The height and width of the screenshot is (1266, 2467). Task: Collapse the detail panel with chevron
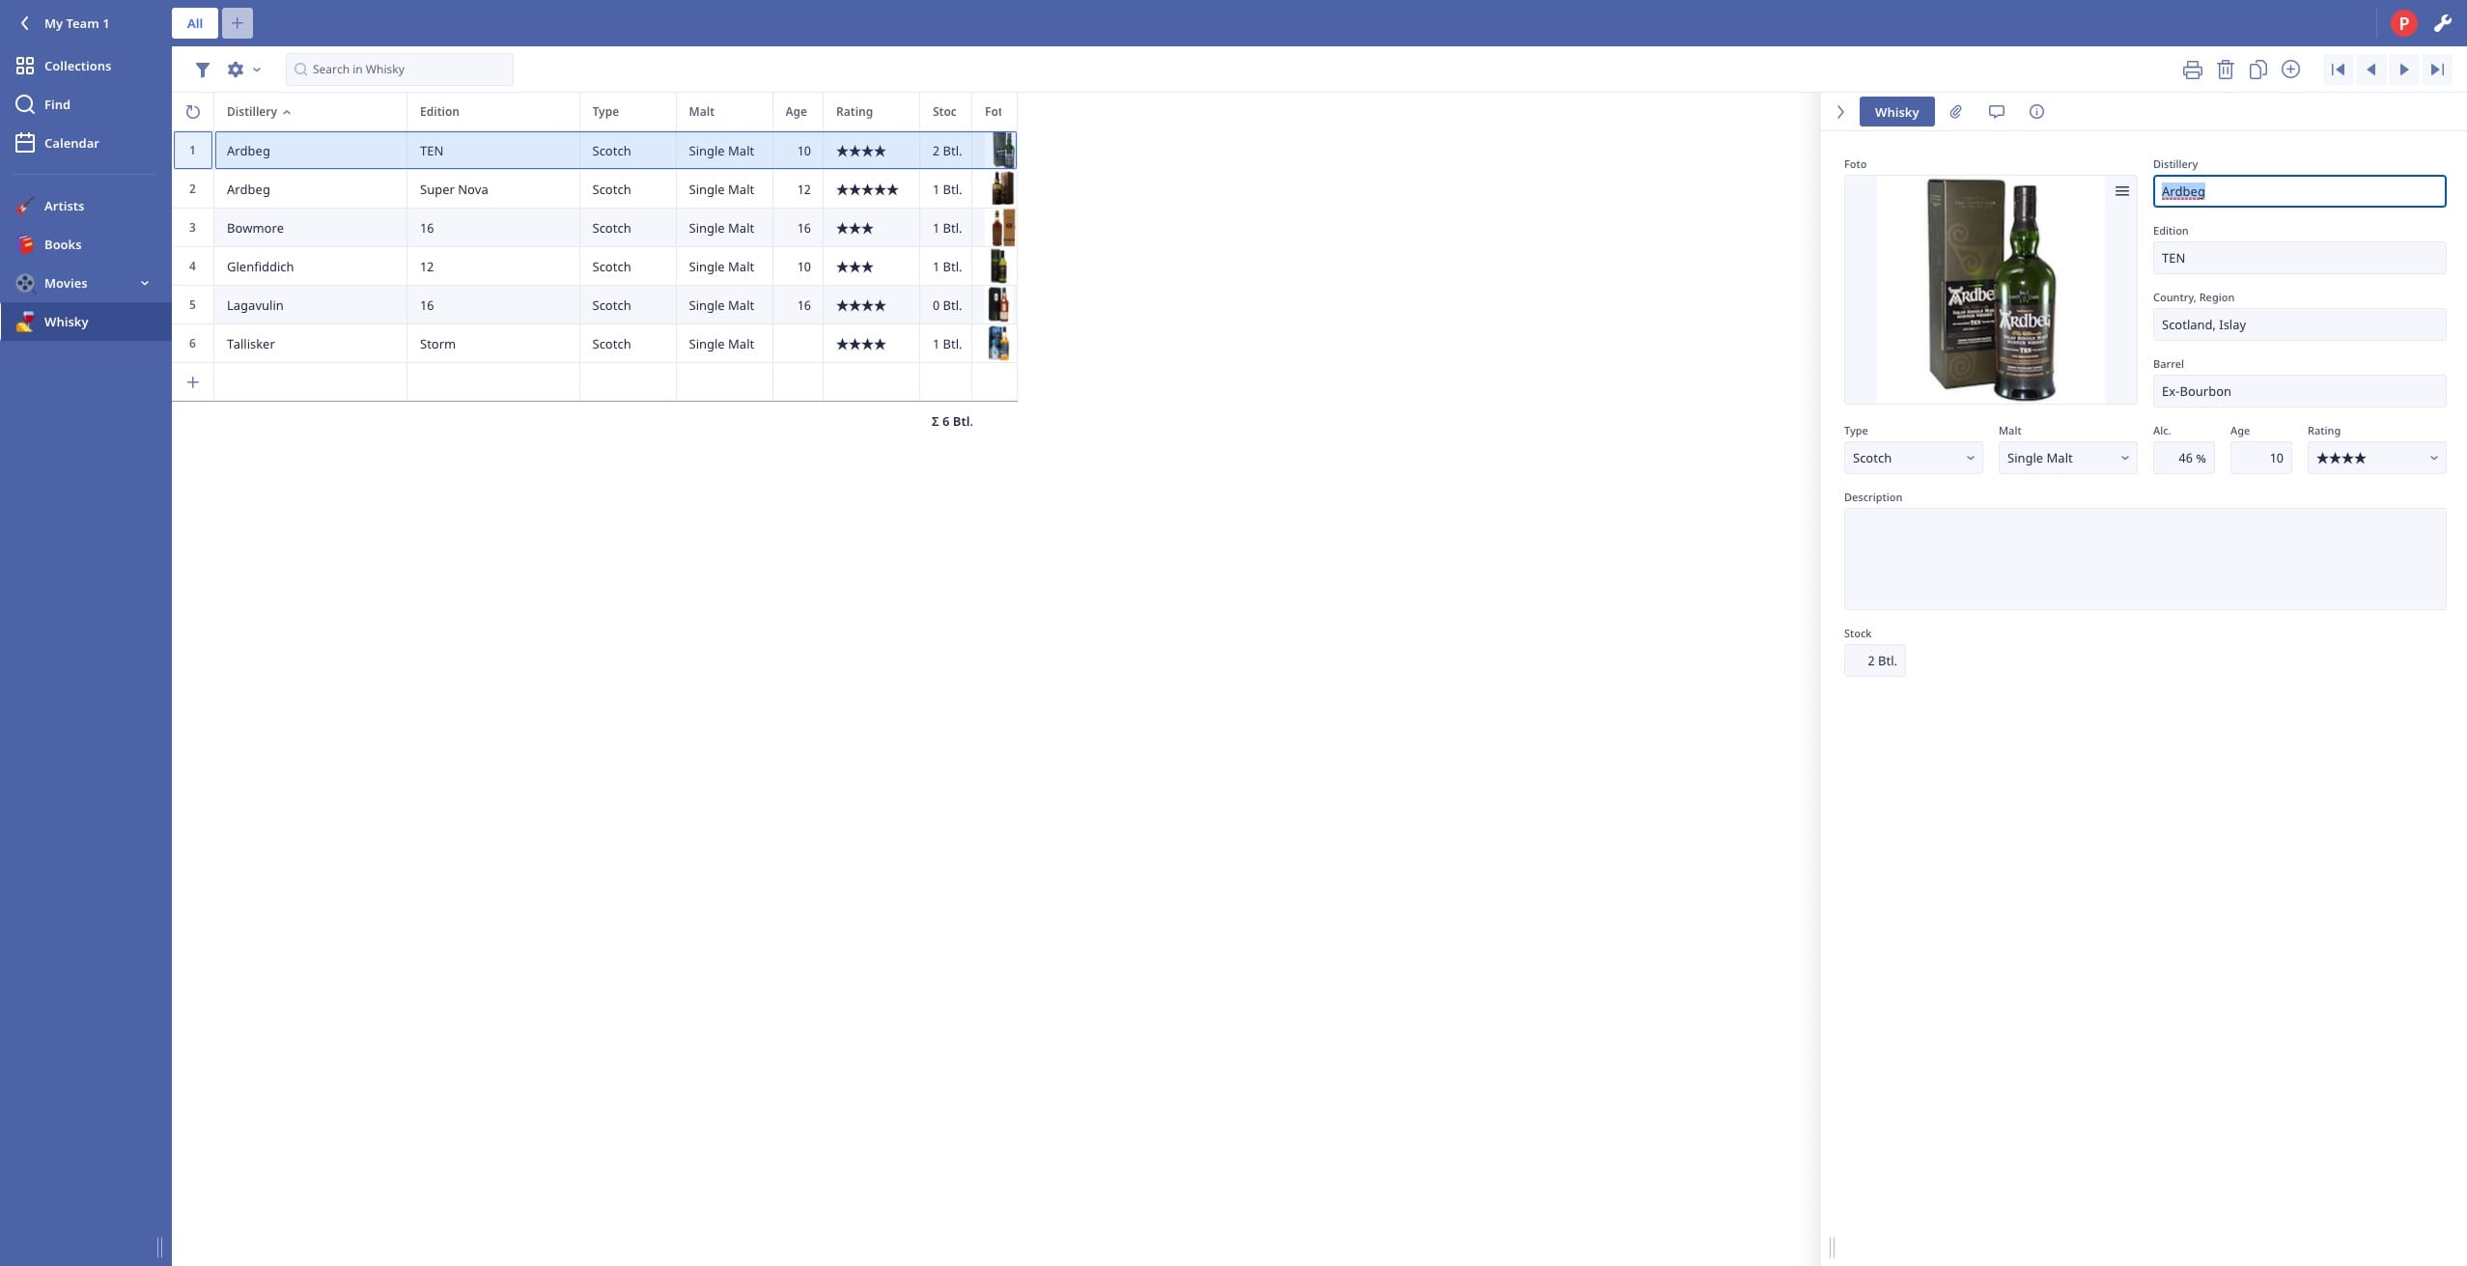[1840, 112]
